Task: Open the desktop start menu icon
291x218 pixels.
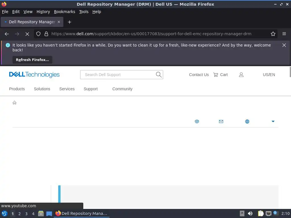Action: (x=5, y=213)
